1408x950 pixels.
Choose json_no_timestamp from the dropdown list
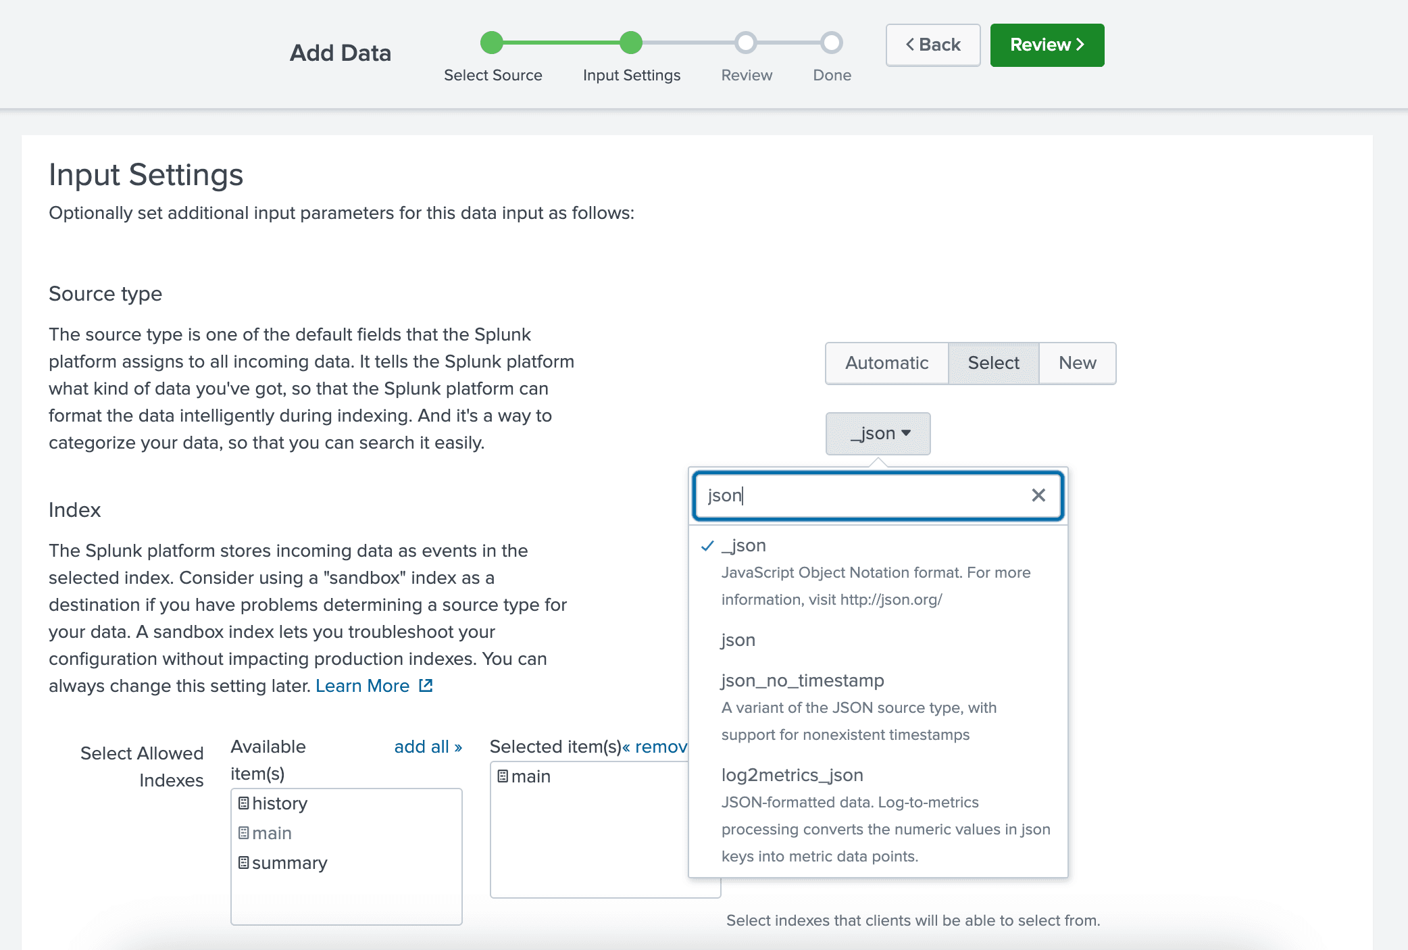[x=803, y=680]
